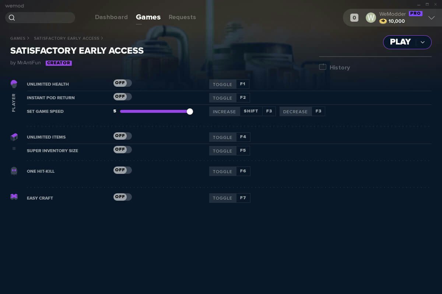Screen dimensions: 442x294
Task: Open the History calendar icon
Action: (x=323, y=67)
